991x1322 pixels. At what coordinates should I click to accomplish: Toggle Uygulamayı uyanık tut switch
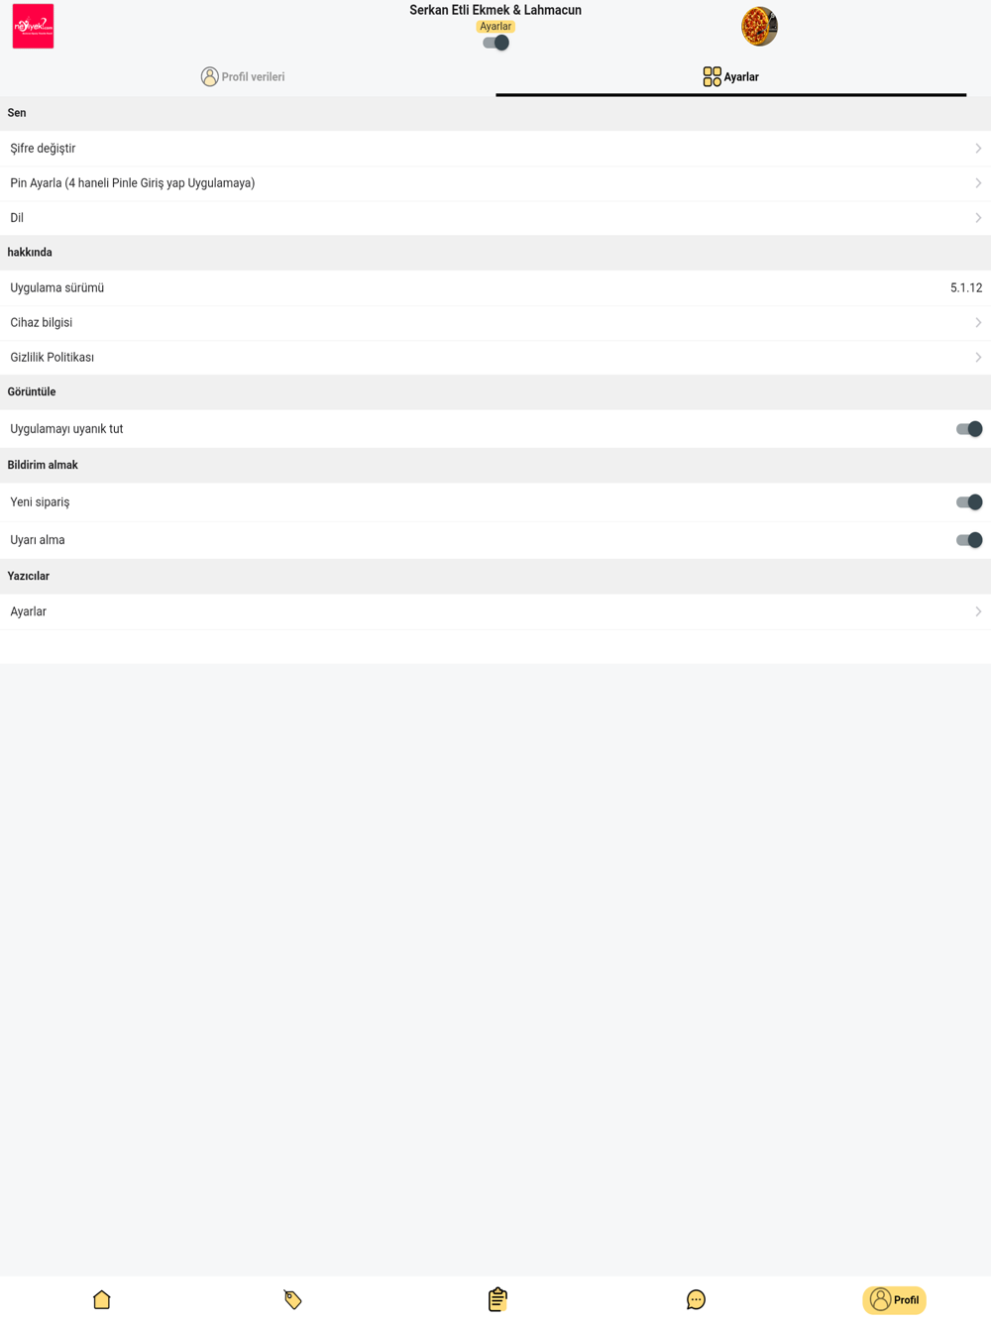[968, 429]
